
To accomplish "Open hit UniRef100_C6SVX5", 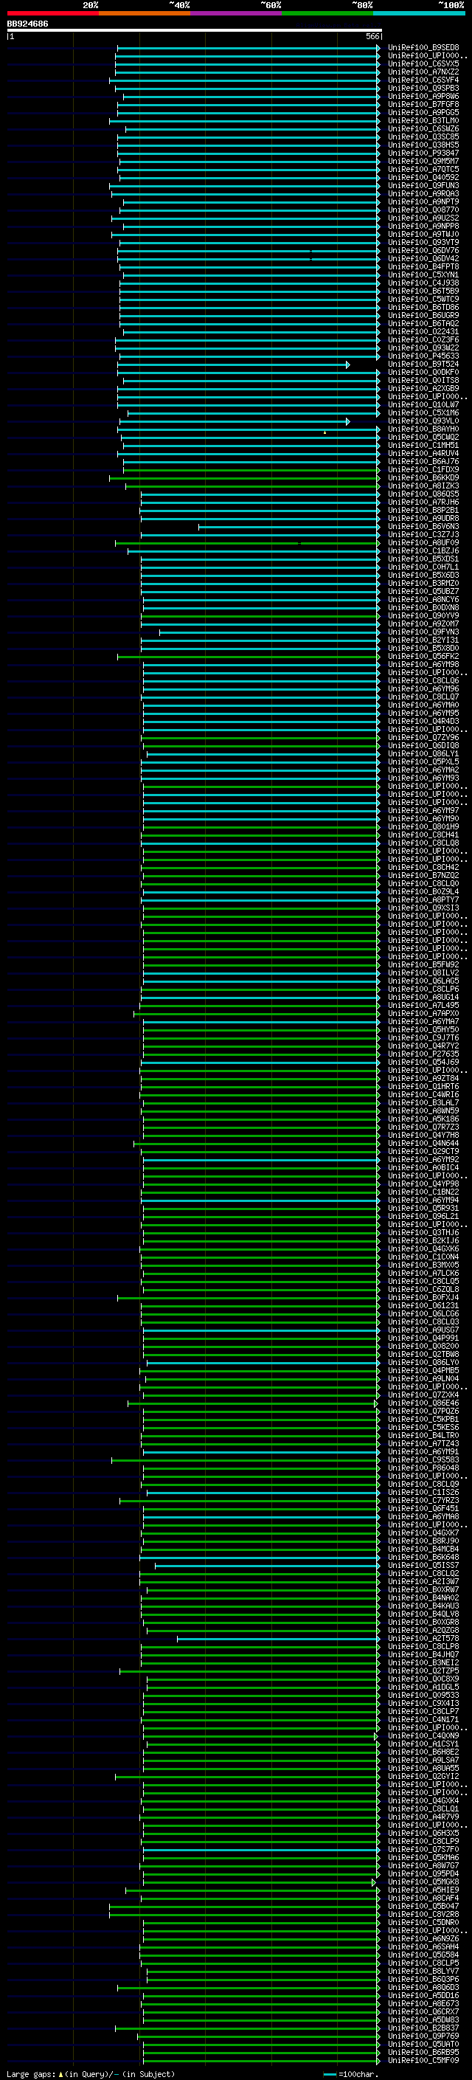I will pyautogui.click(x=423, y=63).
